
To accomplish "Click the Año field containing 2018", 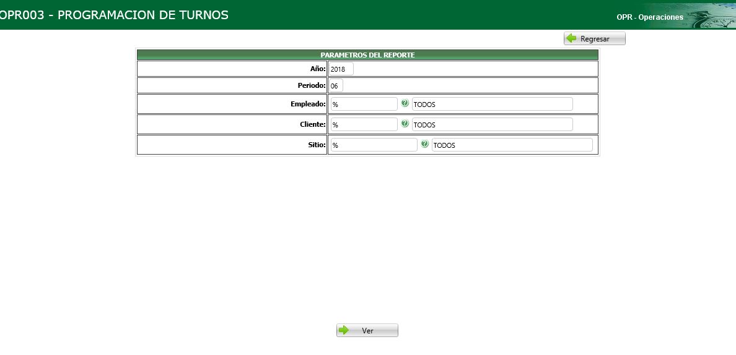I will point(341,69).
